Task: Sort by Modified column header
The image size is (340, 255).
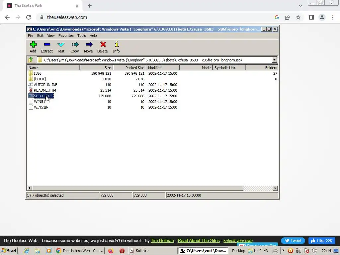Action: (x=163, y=68)
